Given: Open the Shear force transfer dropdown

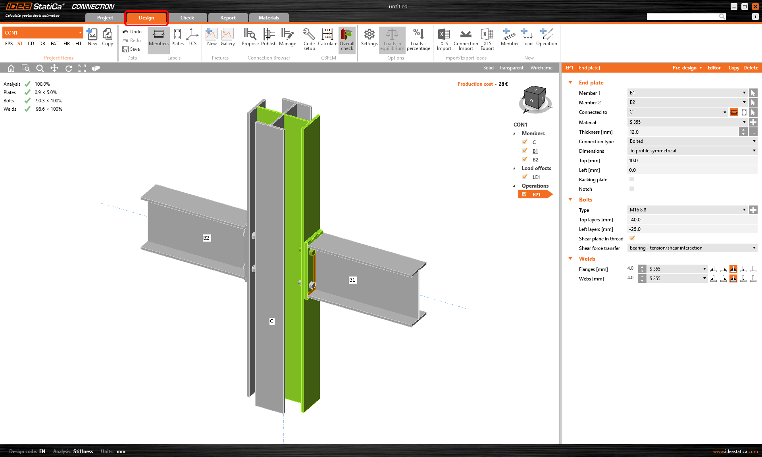Looking at the screenshot, I should click(x=754, y=248).
